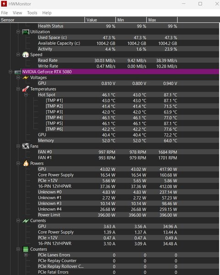
Task: Collapse the Hot Spot sub-tree
Action: pyautogui.click(x=26, y=95)
